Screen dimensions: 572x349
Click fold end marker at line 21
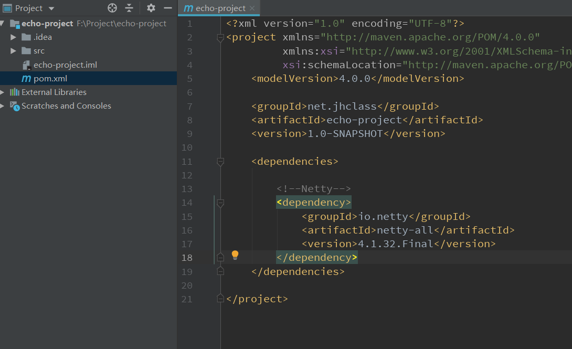click(x=220, y=298)
